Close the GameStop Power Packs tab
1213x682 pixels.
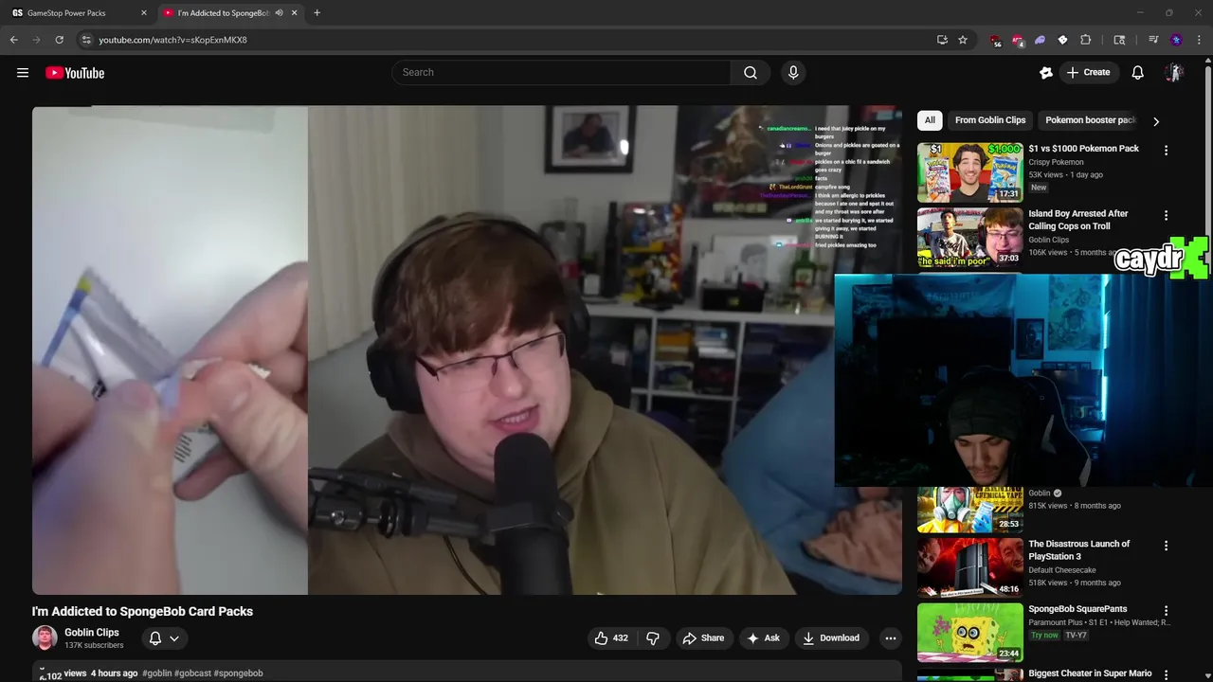(x=144, y=13)
